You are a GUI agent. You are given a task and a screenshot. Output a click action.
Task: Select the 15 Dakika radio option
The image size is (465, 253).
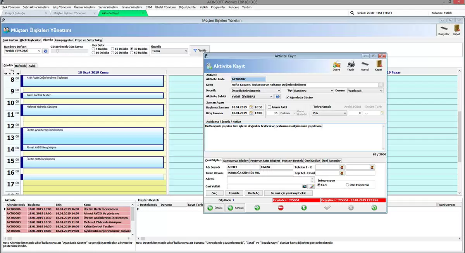point(113,49)
